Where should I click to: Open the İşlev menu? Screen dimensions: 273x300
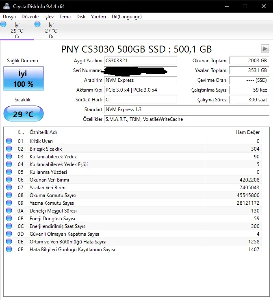[49, 17]
